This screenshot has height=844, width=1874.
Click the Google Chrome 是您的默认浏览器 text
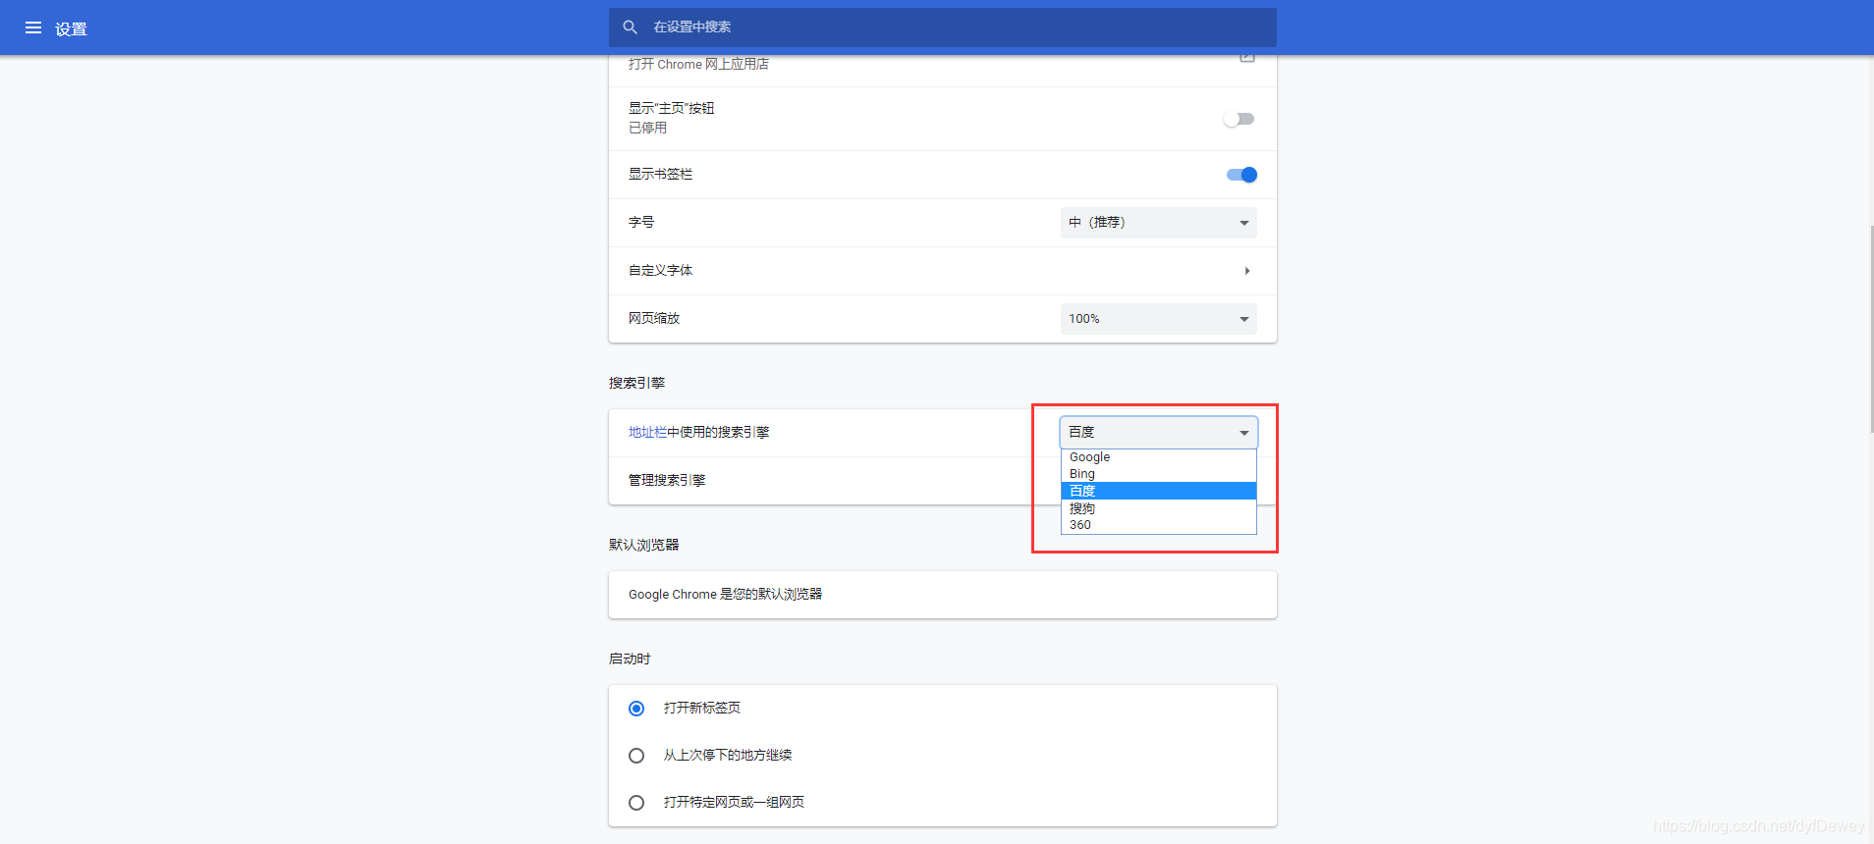(x=725, y=595)
